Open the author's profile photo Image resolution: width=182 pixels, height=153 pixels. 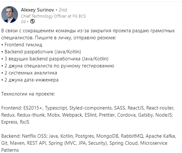coord(10,14)
